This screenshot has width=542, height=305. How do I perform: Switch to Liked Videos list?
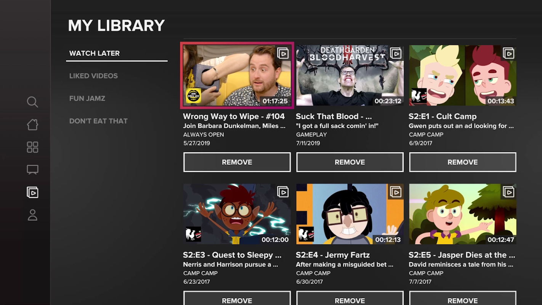[93, 76]
